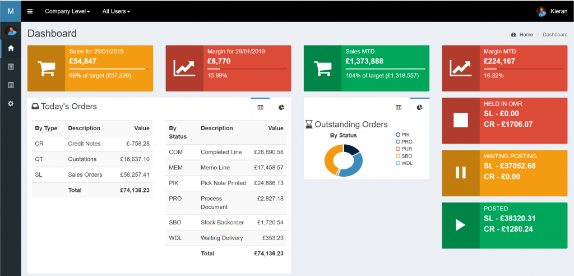Switch Outstanding Orders to pie chart tab
The width and height of the screenshot is (574, 276).
[419, 107]
